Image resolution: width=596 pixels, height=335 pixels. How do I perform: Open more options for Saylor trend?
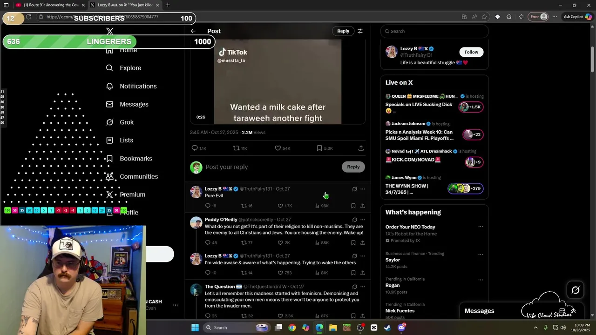(x=481, y=255)
